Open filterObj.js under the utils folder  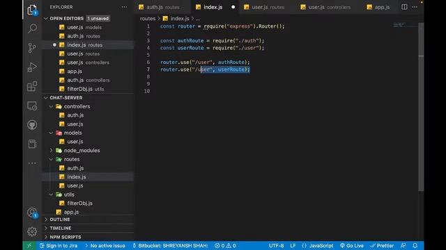click(88, 203)
